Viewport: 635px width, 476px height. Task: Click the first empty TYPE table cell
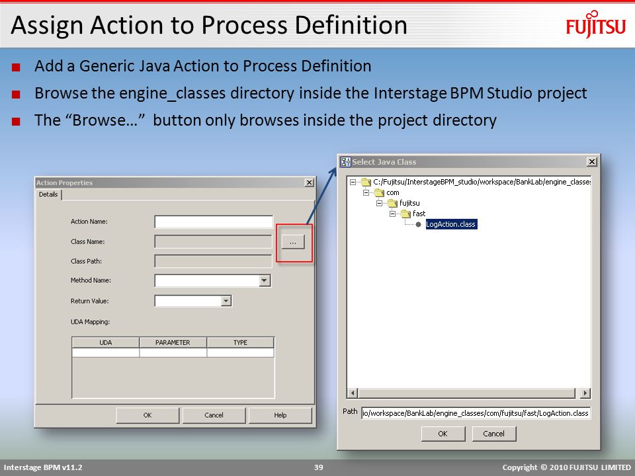[x=241, y=352]
